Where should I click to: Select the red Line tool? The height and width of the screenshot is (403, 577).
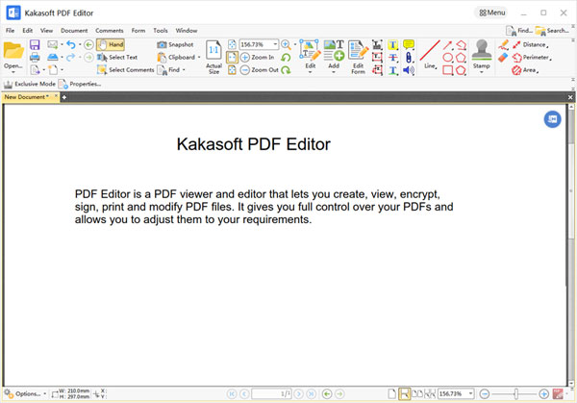pos(430,50)
